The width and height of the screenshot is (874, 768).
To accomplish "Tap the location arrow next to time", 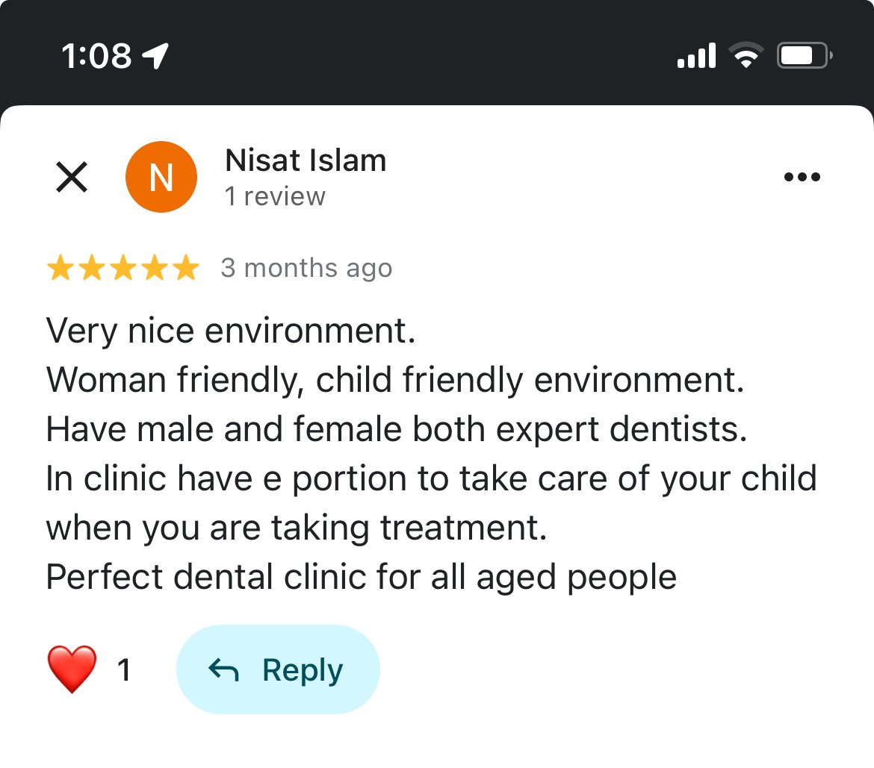I will tap(155, 57).
